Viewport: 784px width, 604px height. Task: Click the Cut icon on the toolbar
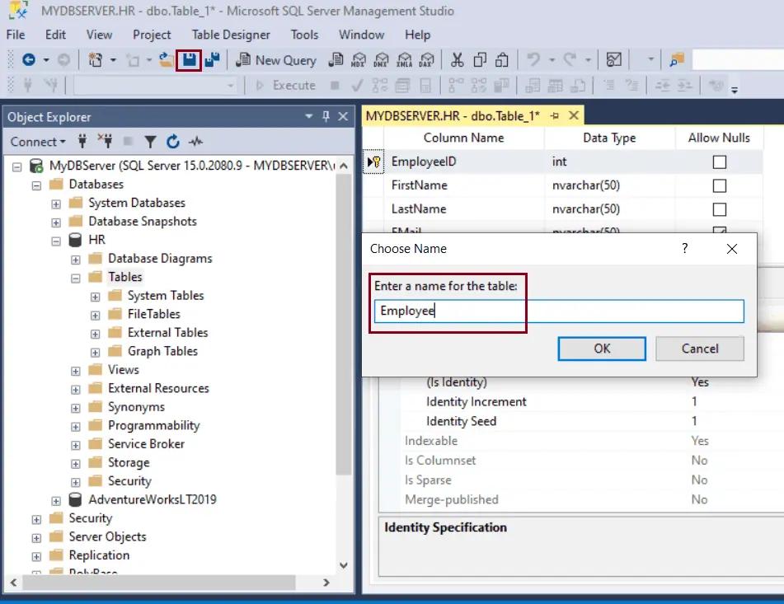(x=458, y=60)
